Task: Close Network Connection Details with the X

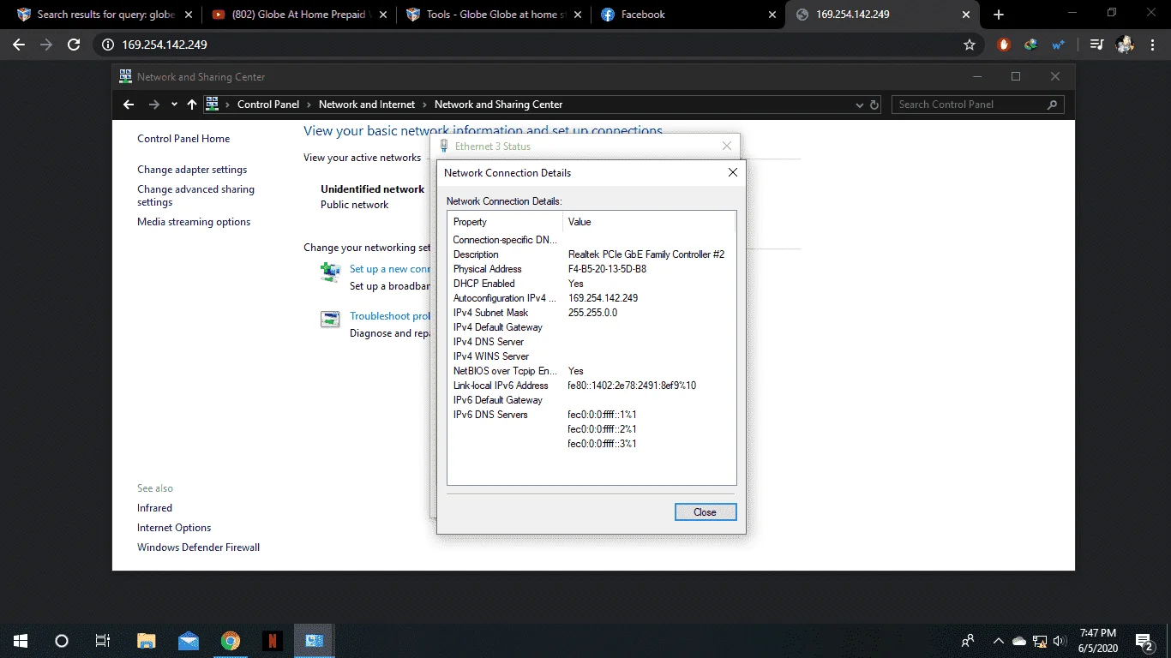Action: pyautogui.click(x=733, y=172)
